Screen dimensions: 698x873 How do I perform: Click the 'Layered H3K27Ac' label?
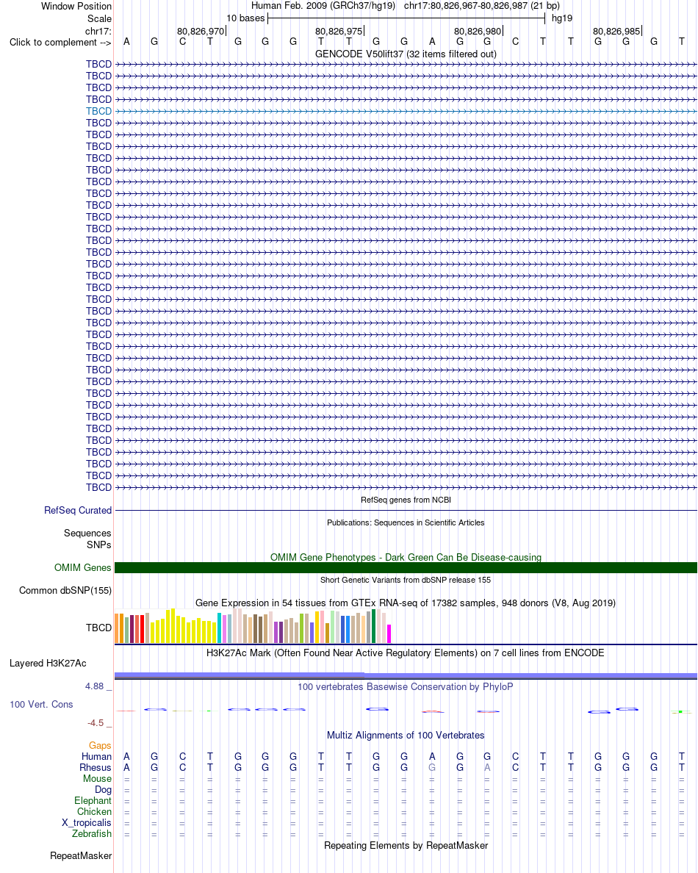48,663
